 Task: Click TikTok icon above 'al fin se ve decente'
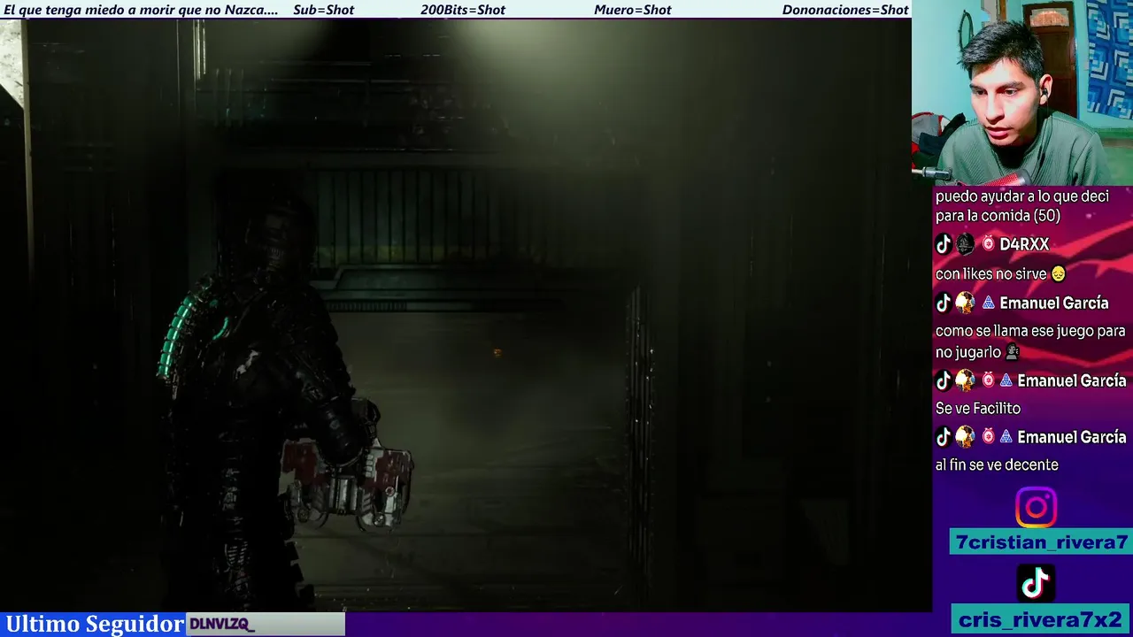[944, 437]
